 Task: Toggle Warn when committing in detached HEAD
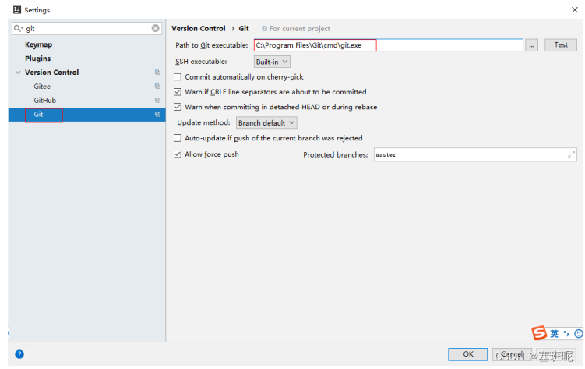tap(178, 107)
